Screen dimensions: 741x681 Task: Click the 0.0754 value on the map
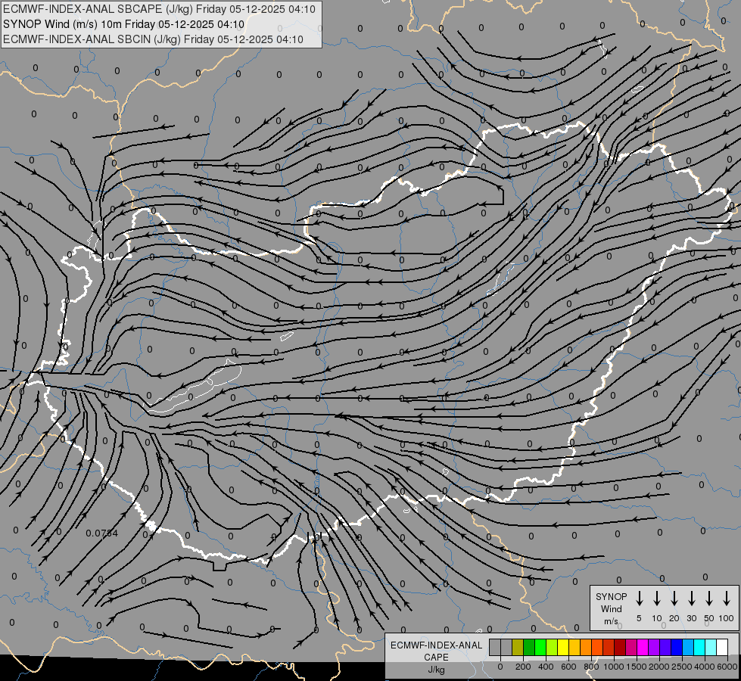[101, 533]
